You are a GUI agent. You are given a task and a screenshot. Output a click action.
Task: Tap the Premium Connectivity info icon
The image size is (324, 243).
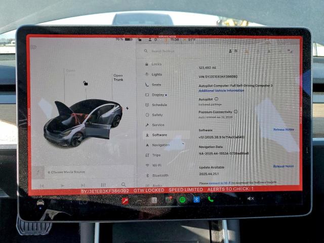235,112
